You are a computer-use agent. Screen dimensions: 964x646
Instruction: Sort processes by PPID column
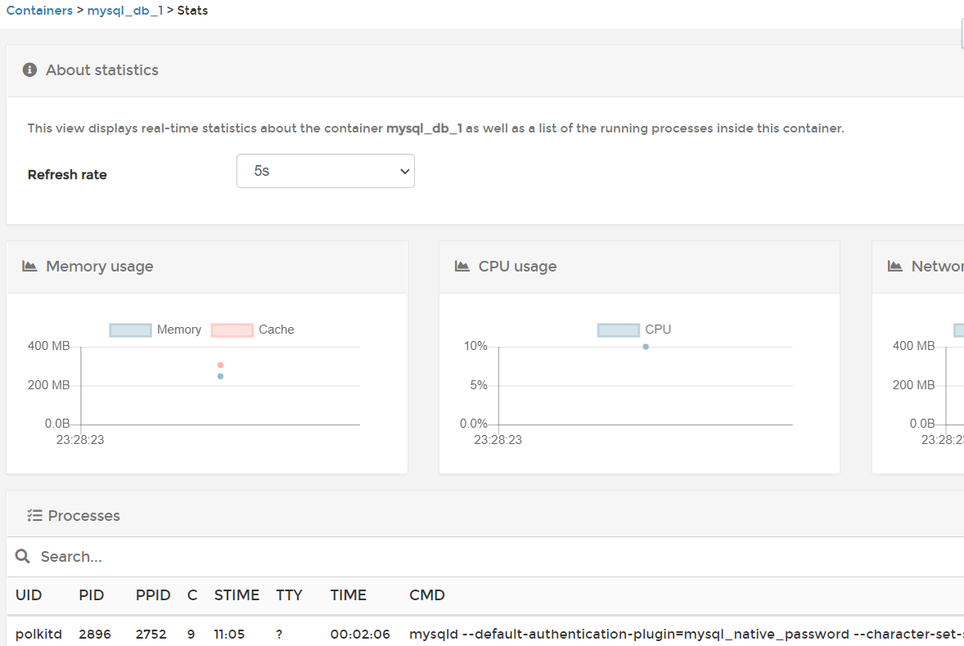pos(153,595)
